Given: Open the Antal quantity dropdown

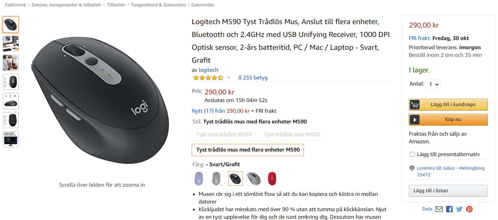Looking at the screenshot, I should click(433, 84).
